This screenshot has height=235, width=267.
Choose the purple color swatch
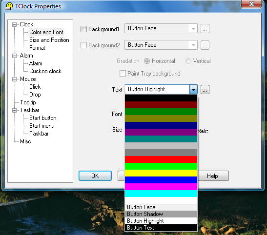pyautogui.click(x=161, y=132)
